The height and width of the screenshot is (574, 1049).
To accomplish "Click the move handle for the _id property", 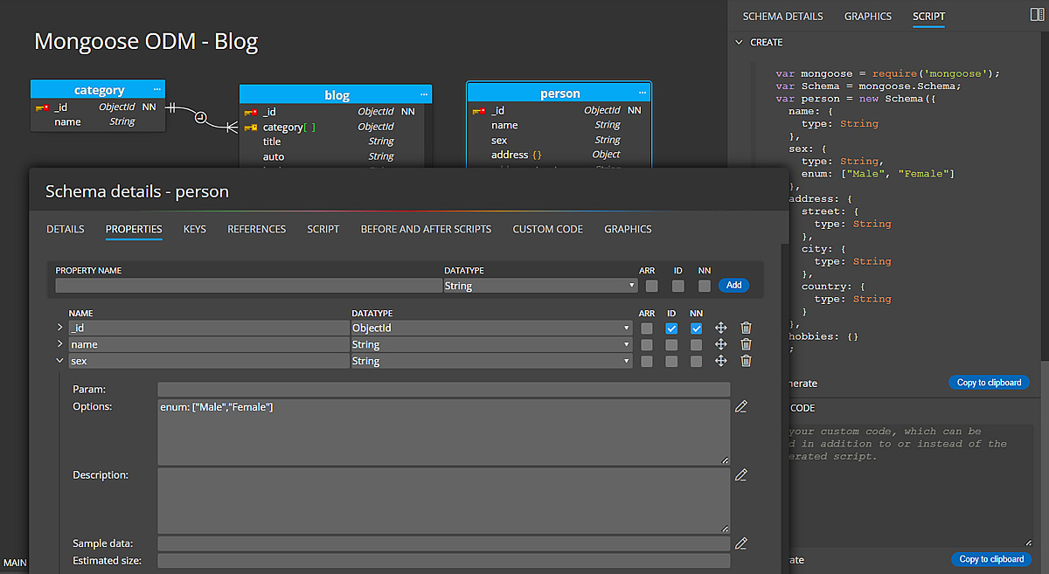I will tap(720, 328).
